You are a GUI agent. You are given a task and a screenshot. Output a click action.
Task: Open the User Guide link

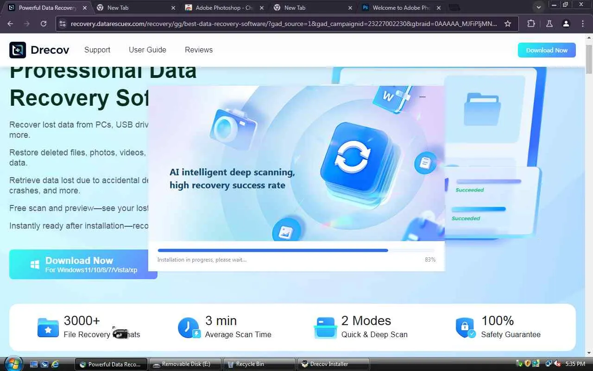click(x=147, y=50)
